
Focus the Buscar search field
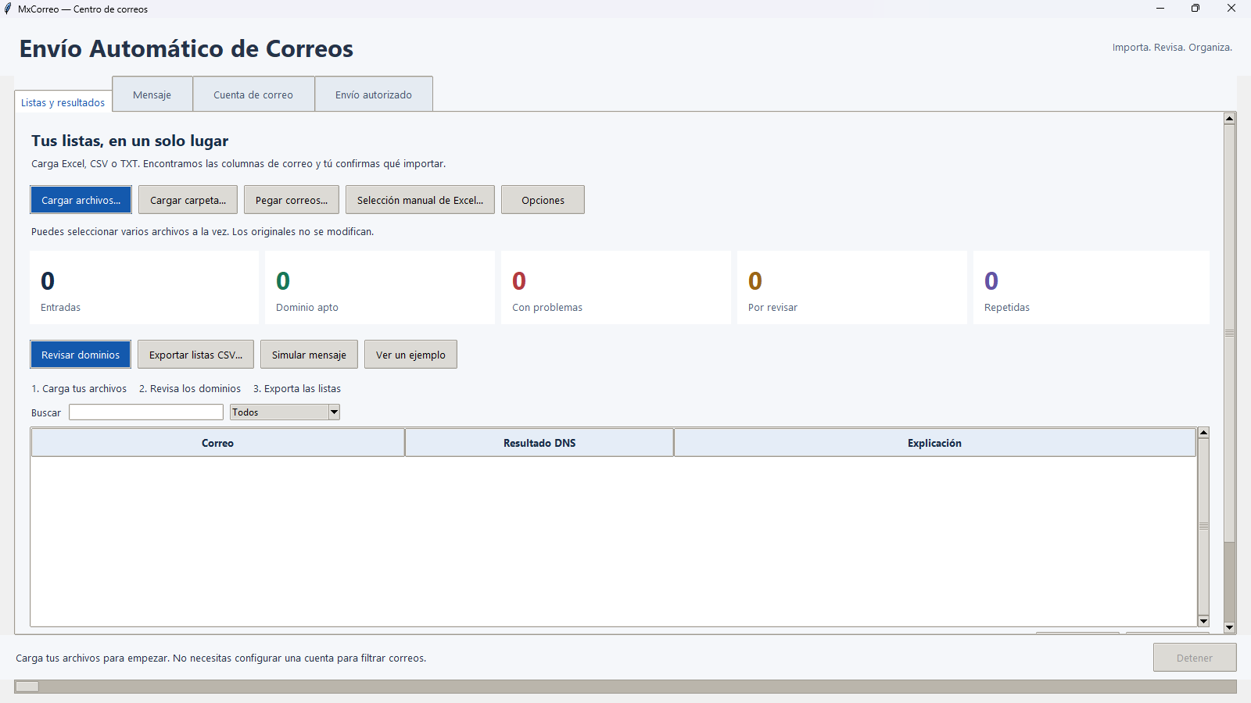pos(146,412)
